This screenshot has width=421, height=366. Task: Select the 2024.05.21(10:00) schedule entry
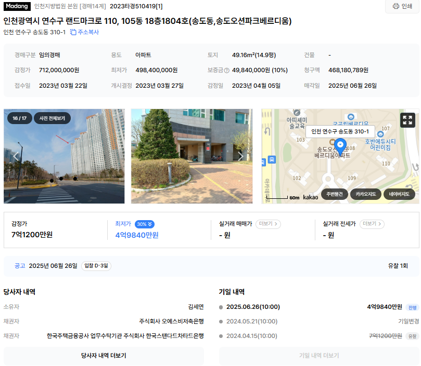[x=252, y=321]
